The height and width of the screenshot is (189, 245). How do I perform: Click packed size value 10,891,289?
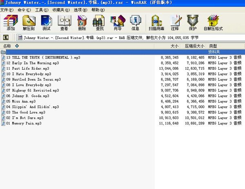pyautogui.click(x=195, y=123)
